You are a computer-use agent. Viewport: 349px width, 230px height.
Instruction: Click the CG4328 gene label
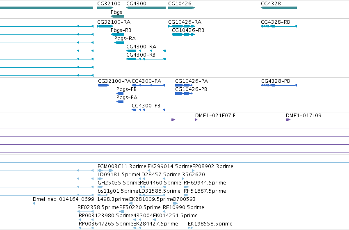(271, 4)
